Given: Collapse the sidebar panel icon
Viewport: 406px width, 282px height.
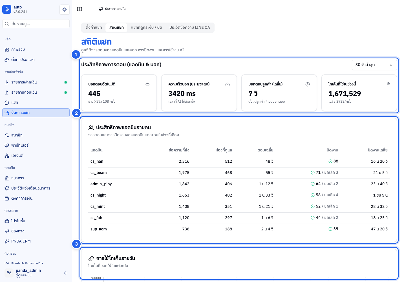Looking at the screenshot, I should (80, 9).
